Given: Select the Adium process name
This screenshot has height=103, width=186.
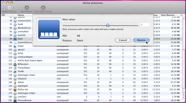Looking at the screenshot, I should click(21, 82).
